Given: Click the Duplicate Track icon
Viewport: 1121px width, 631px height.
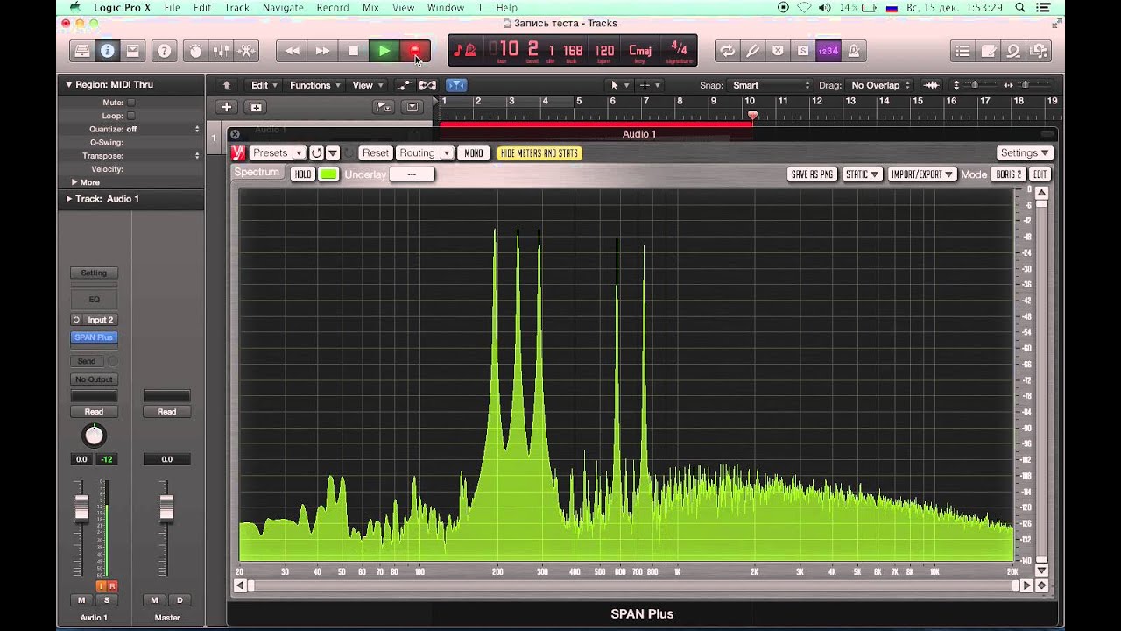Looking at the screenshot, I should point(255,107).
